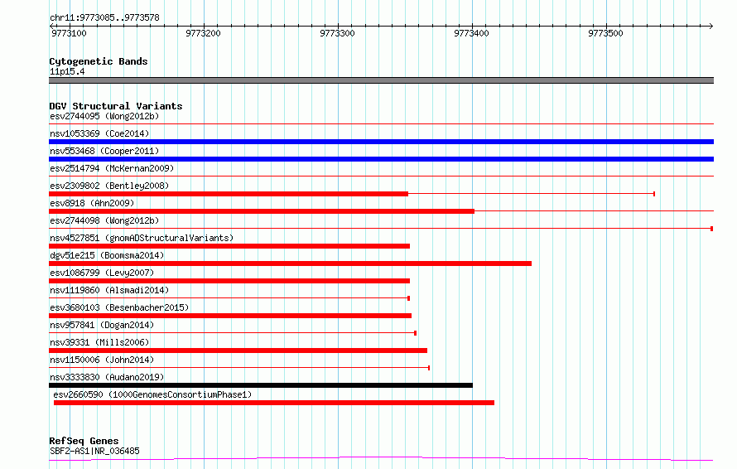The width and height of the screenshot is (737, 469).
Task: Click the magenta SBF2-AS1 gene line
Action: [381, 458]
